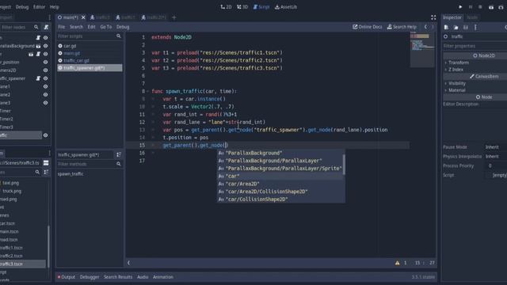This screenshot has height=285, width=507.
Task: Toggle FileSystem split view mode
Action: tap(46, 163)
